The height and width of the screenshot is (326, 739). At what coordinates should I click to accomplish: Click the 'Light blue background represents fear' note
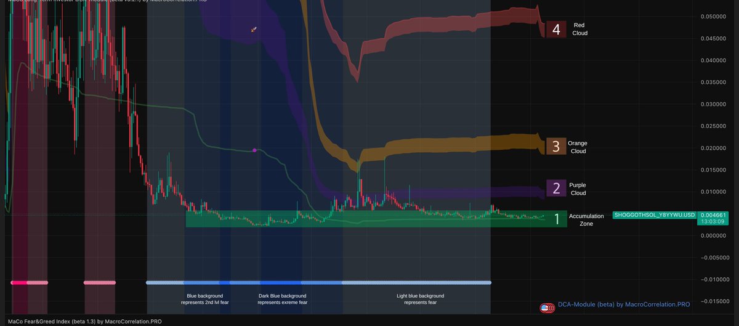coord(420,299)
